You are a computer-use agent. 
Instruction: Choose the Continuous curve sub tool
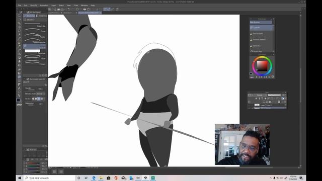point(35,41)
